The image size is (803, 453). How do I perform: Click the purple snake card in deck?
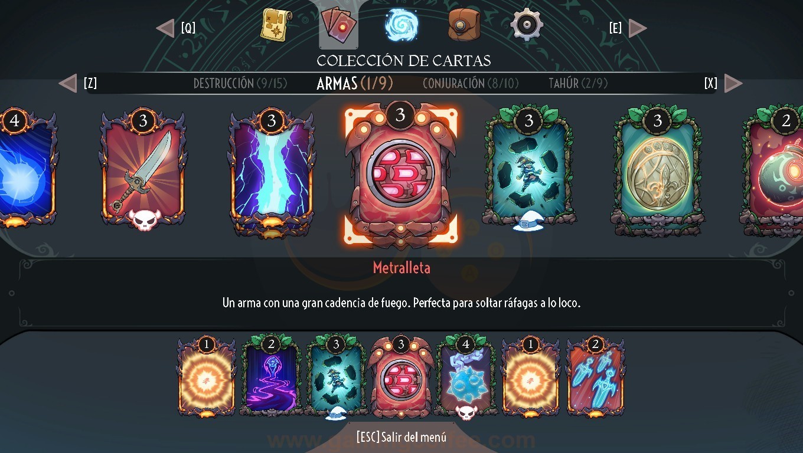click(x=271, y=376)
